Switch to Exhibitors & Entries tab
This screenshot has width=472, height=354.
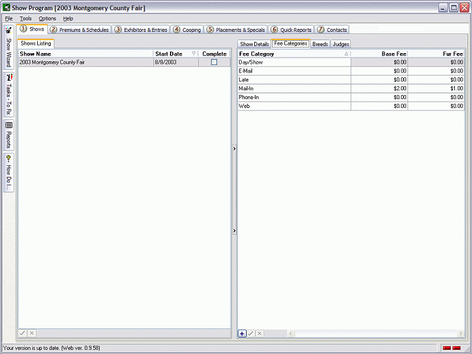141,30
